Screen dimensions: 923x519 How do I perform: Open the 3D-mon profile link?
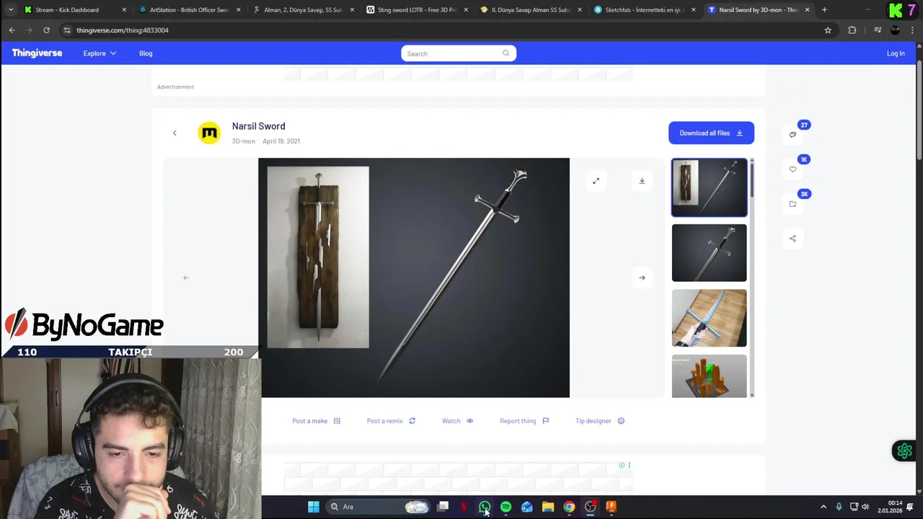[243, 141]
